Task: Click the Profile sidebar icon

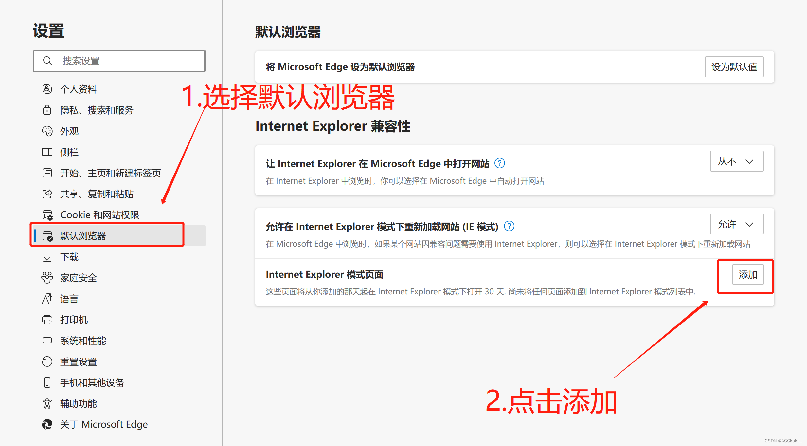Action: (x=47, y=89)
